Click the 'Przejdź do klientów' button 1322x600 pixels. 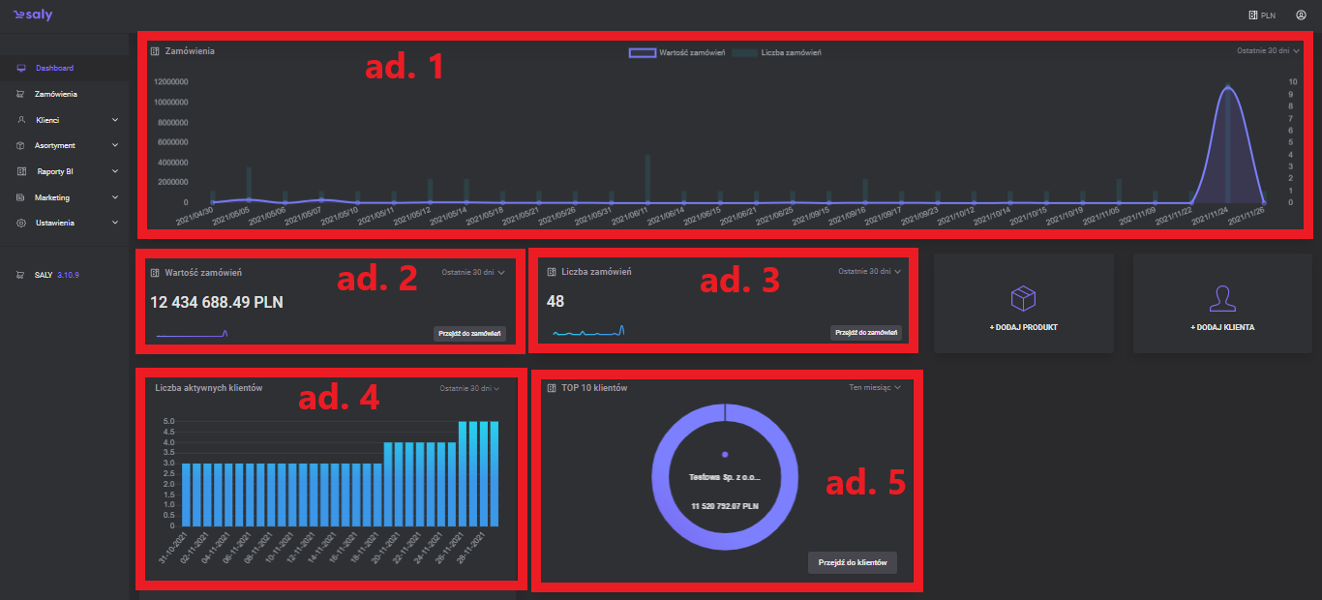click(x=852, y=562)
